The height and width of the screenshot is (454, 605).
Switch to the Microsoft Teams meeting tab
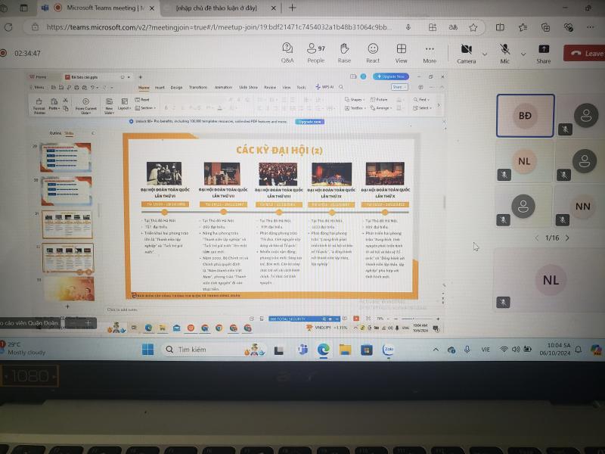tap(102, 8)
